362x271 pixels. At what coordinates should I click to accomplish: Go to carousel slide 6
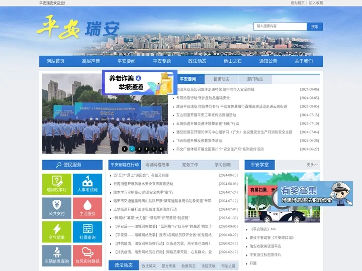point(161,149)
